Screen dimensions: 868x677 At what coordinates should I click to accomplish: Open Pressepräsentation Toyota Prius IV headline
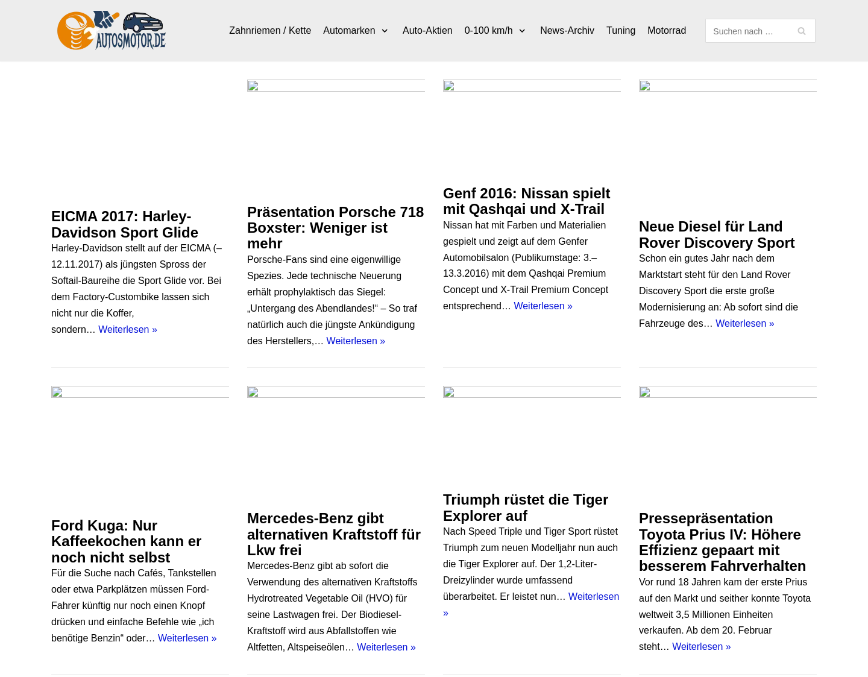click(x=722, y=542)
